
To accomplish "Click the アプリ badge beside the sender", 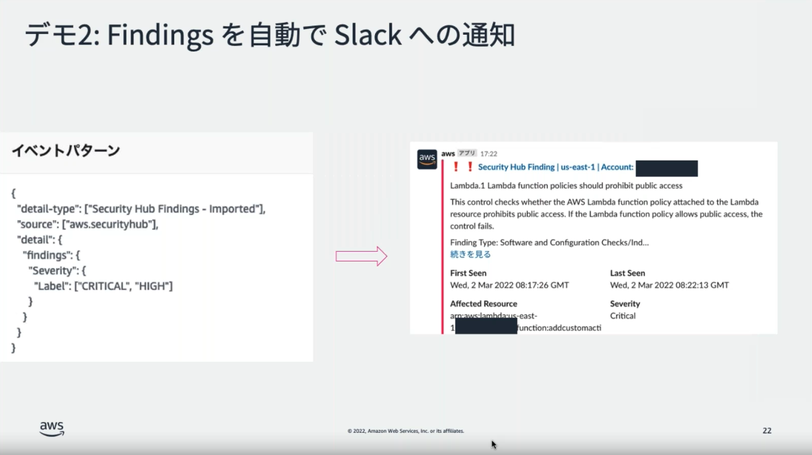I will click(467, 153).
